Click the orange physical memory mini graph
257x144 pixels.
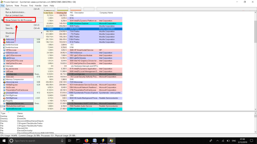[x=76, y=9]
